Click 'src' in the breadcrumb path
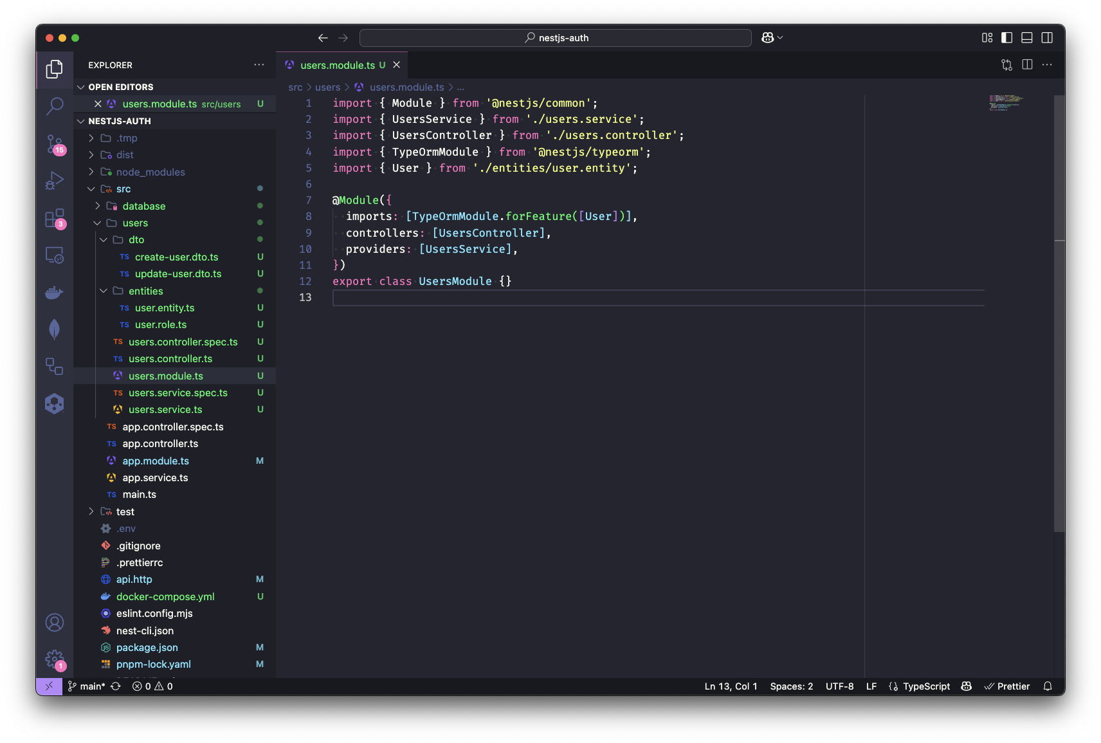The width and height of the screenshot is (1101, 743). 295,87
